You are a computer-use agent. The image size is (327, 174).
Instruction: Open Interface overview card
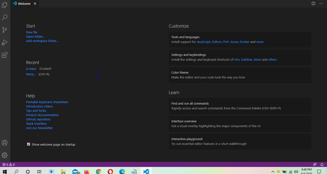point(240,123)
